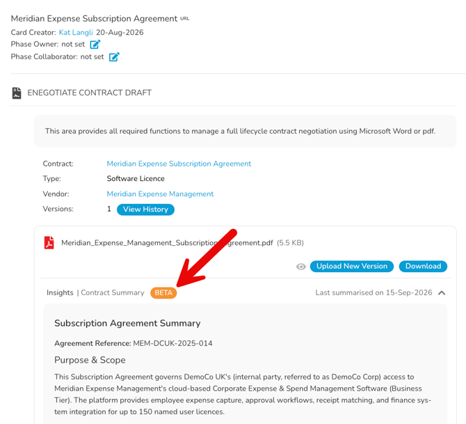Edit the Phase Owner field
The image size is (466, 424).
[x=95, y=45]
